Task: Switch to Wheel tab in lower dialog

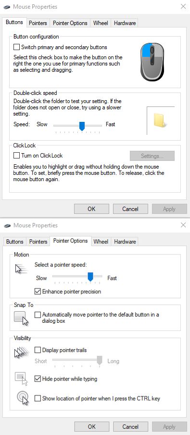Action: pyautogui.click(x=101, y=242)
